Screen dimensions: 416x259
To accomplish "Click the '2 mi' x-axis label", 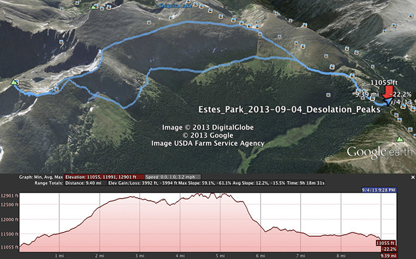I will (100, 256).
